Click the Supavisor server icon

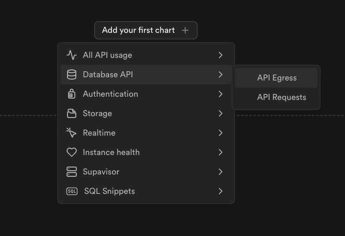(72, 172)
